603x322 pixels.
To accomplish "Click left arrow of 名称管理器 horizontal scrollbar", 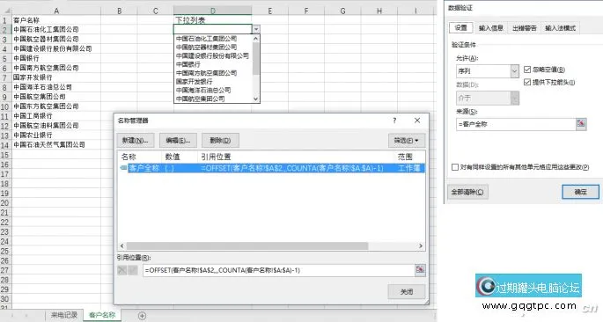I will (121, 246).
